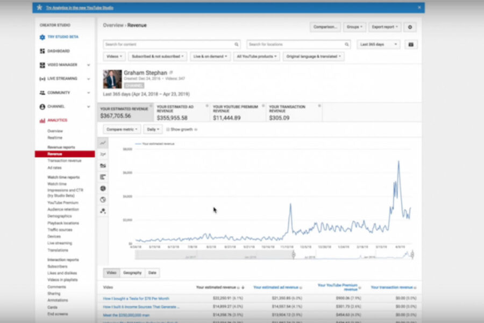
Task: Click Try Analytics in the new YouTube Studio link
Action: [80, 8]
